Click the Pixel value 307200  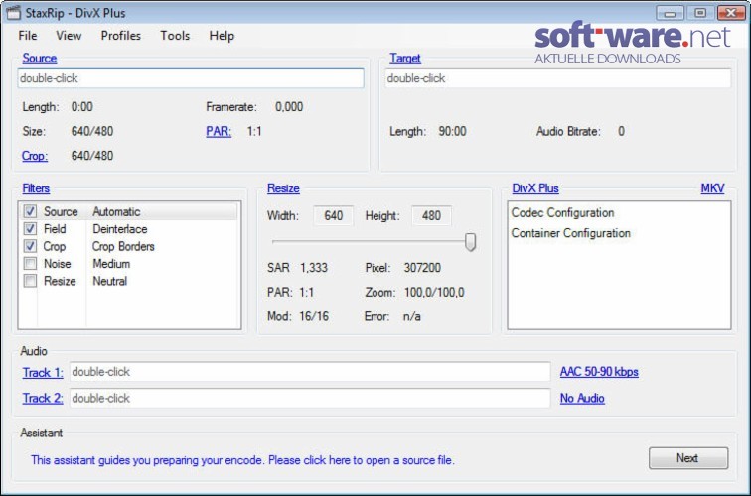click(x=422, y=268)
